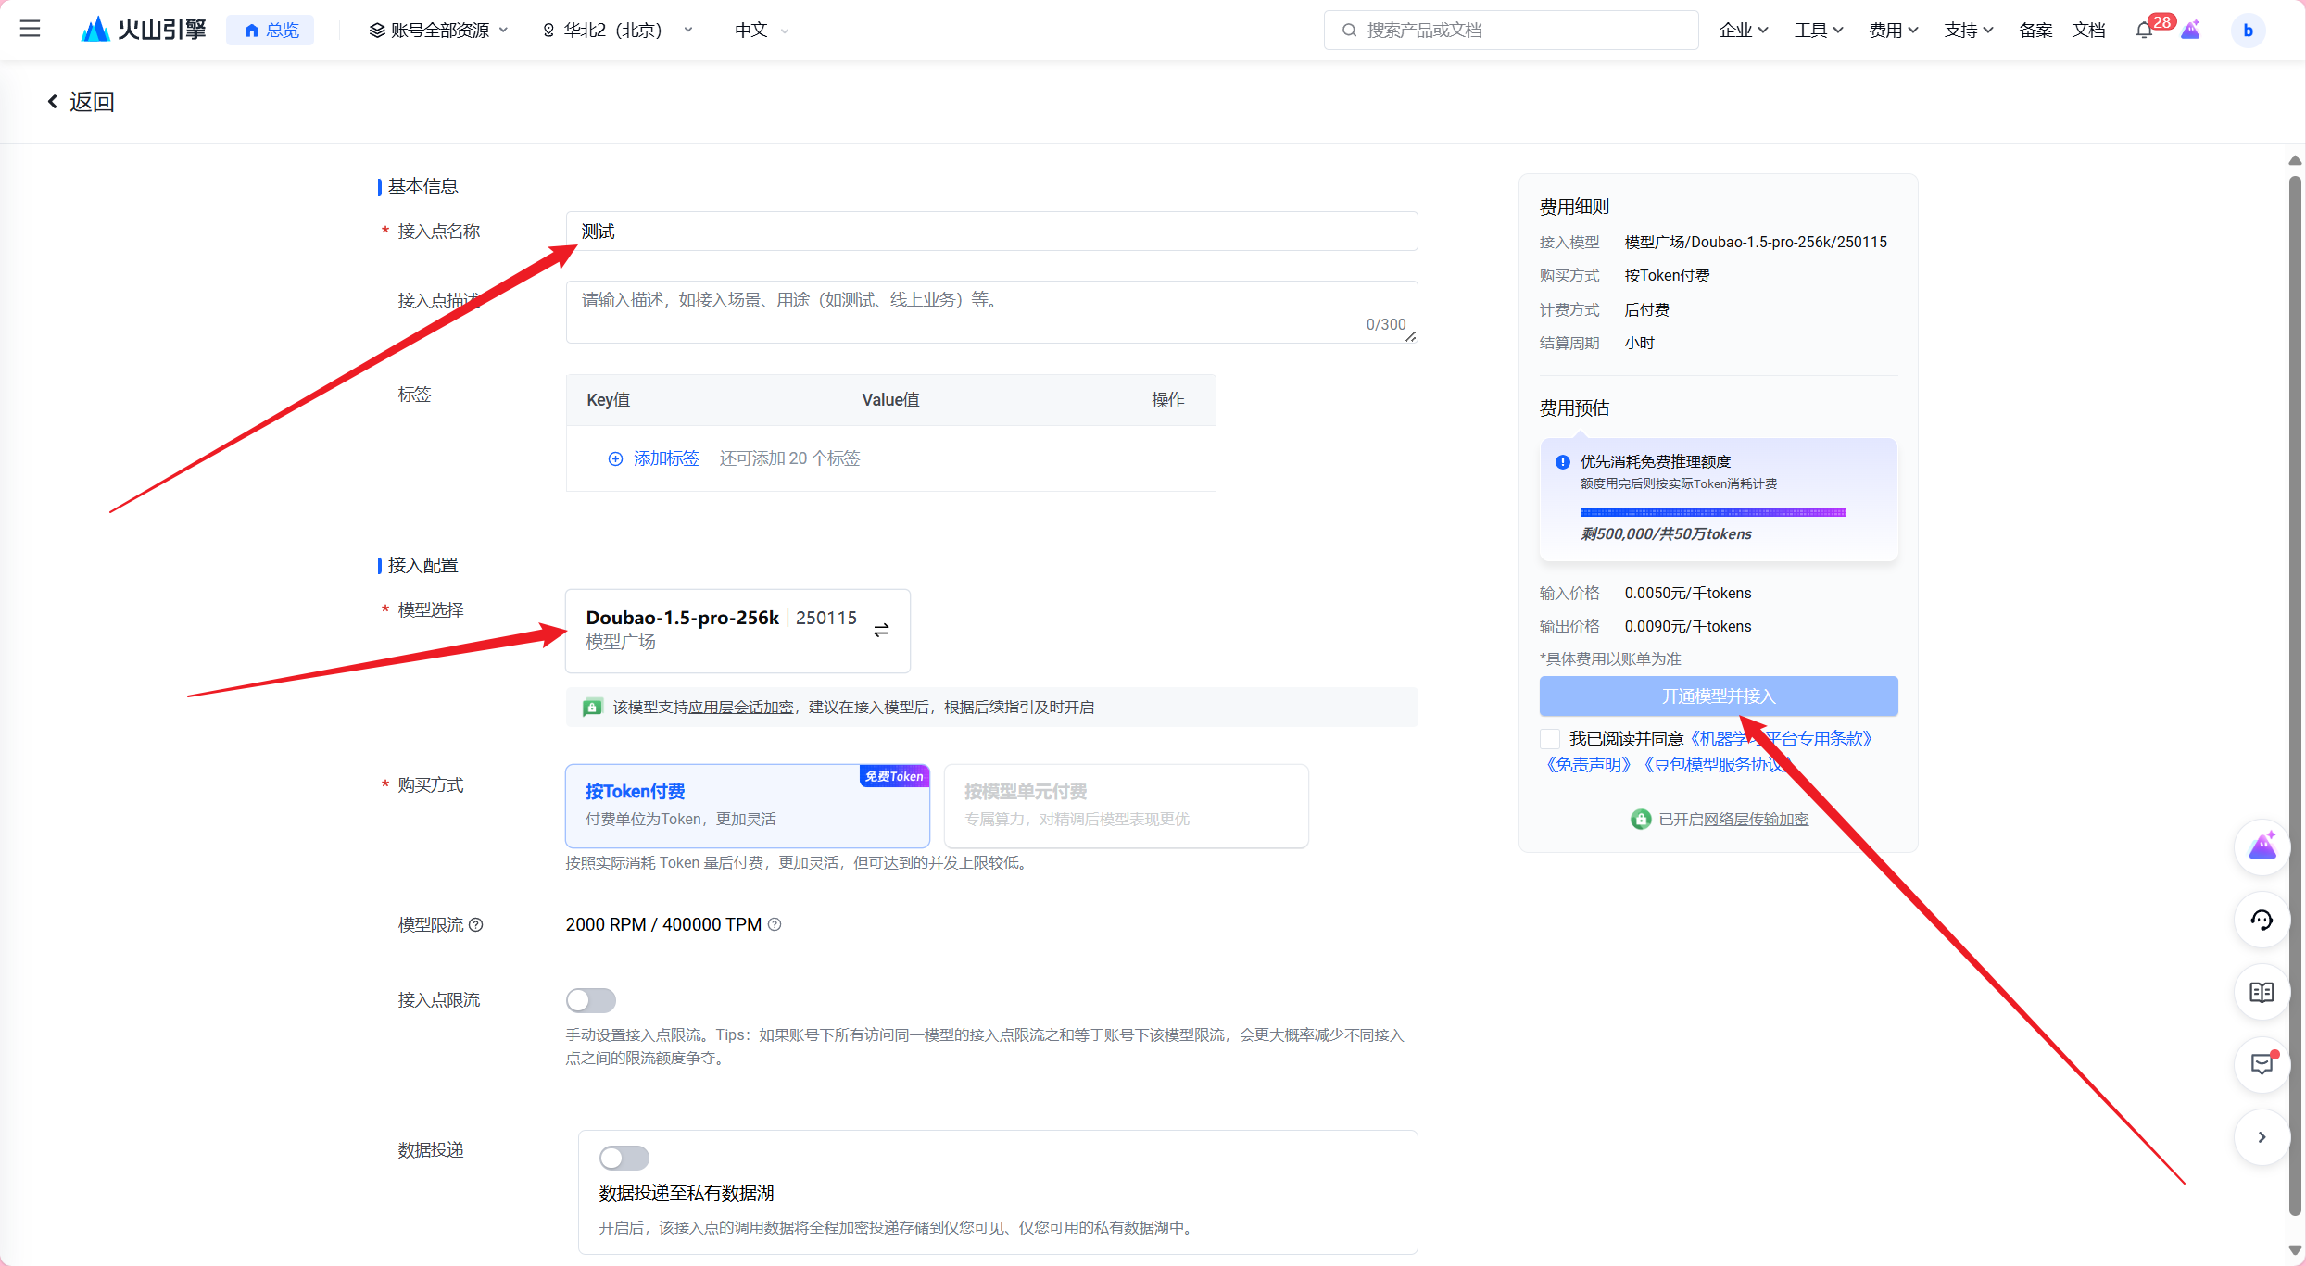This screenshot has height=1266, width=2306.
Task: Open the hamburger navigation menu
Action: click(30, 30)
